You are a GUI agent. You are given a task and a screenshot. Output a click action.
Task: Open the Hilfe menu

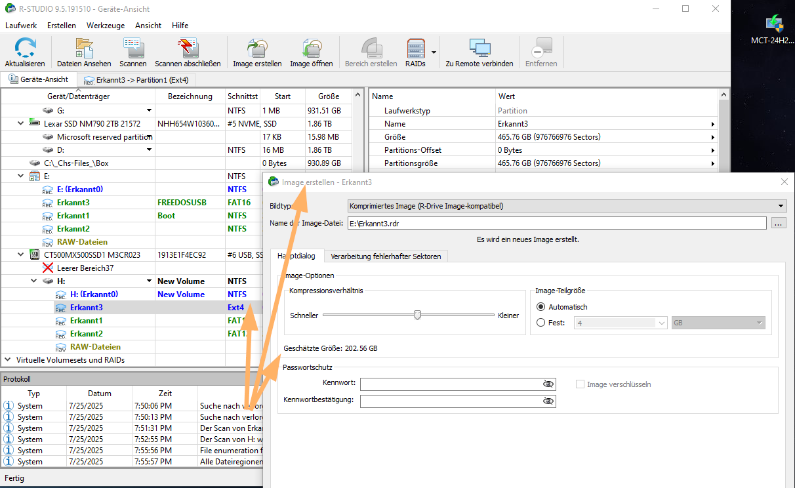click(180, 25)
